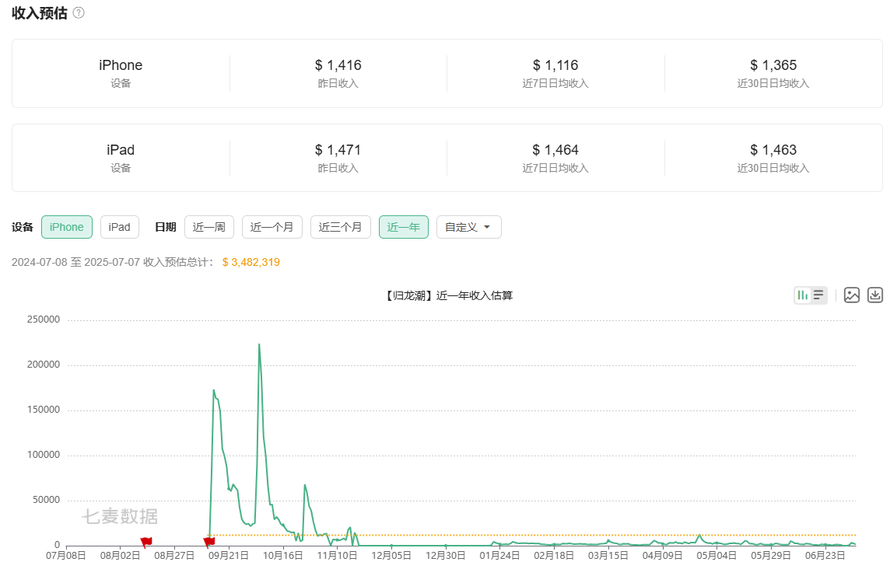Click the 收入预估 section heading

click(40, 13)
